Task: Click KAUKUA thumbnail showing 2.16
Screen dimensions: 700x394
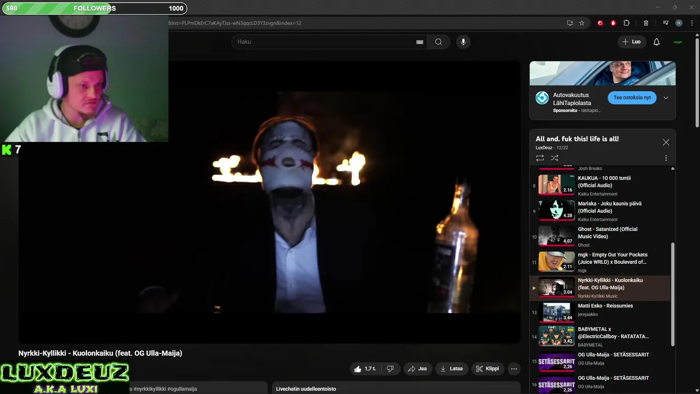Action: 556,184
